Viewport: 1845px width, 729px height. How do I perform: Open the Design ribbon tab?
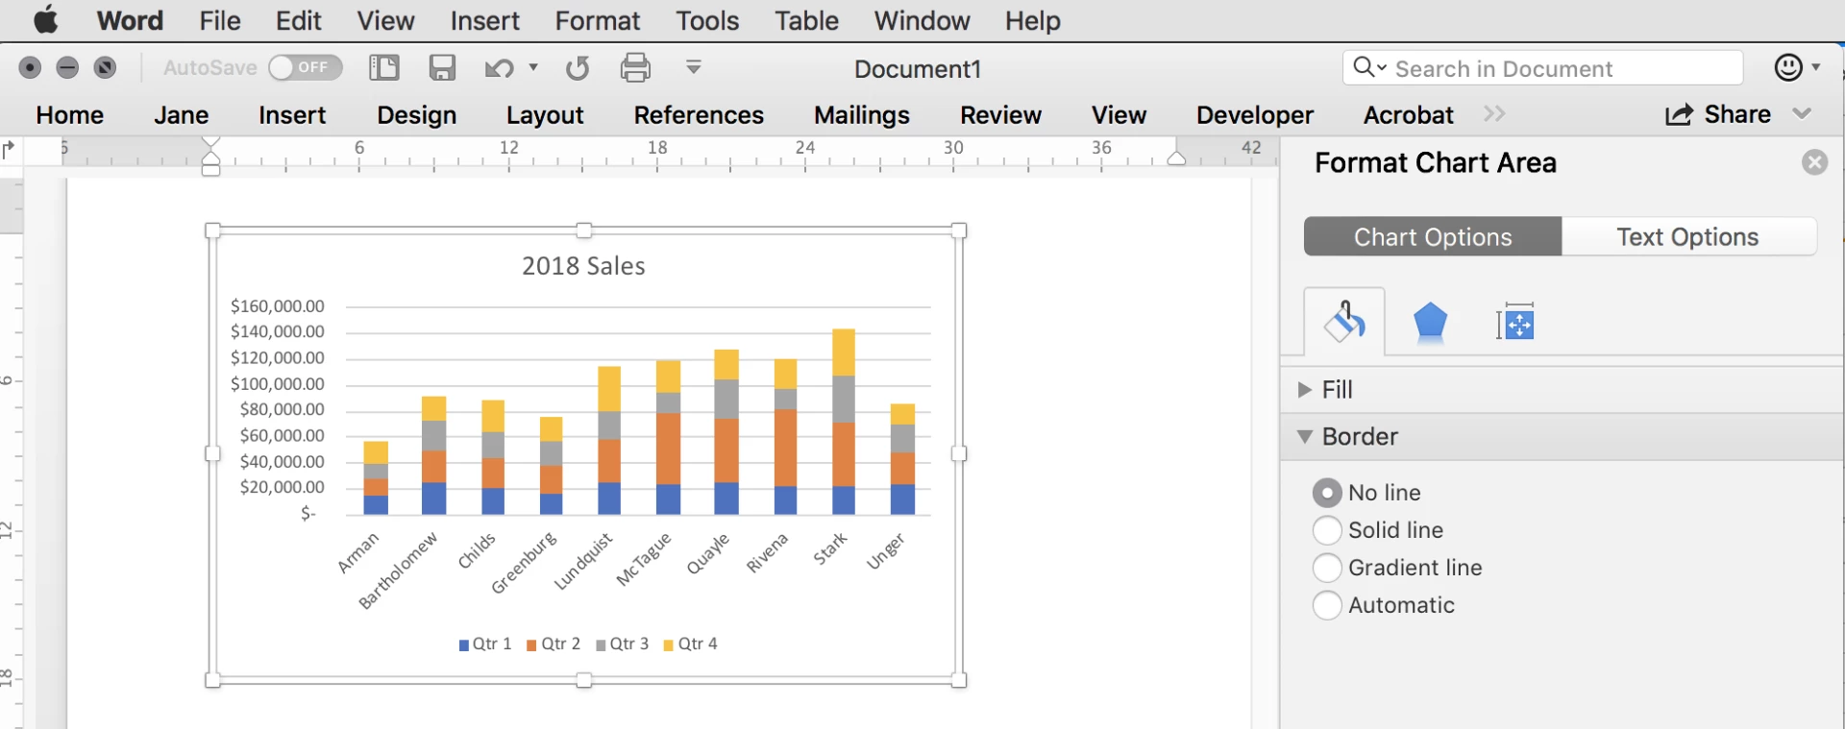[x=417, y=115]
